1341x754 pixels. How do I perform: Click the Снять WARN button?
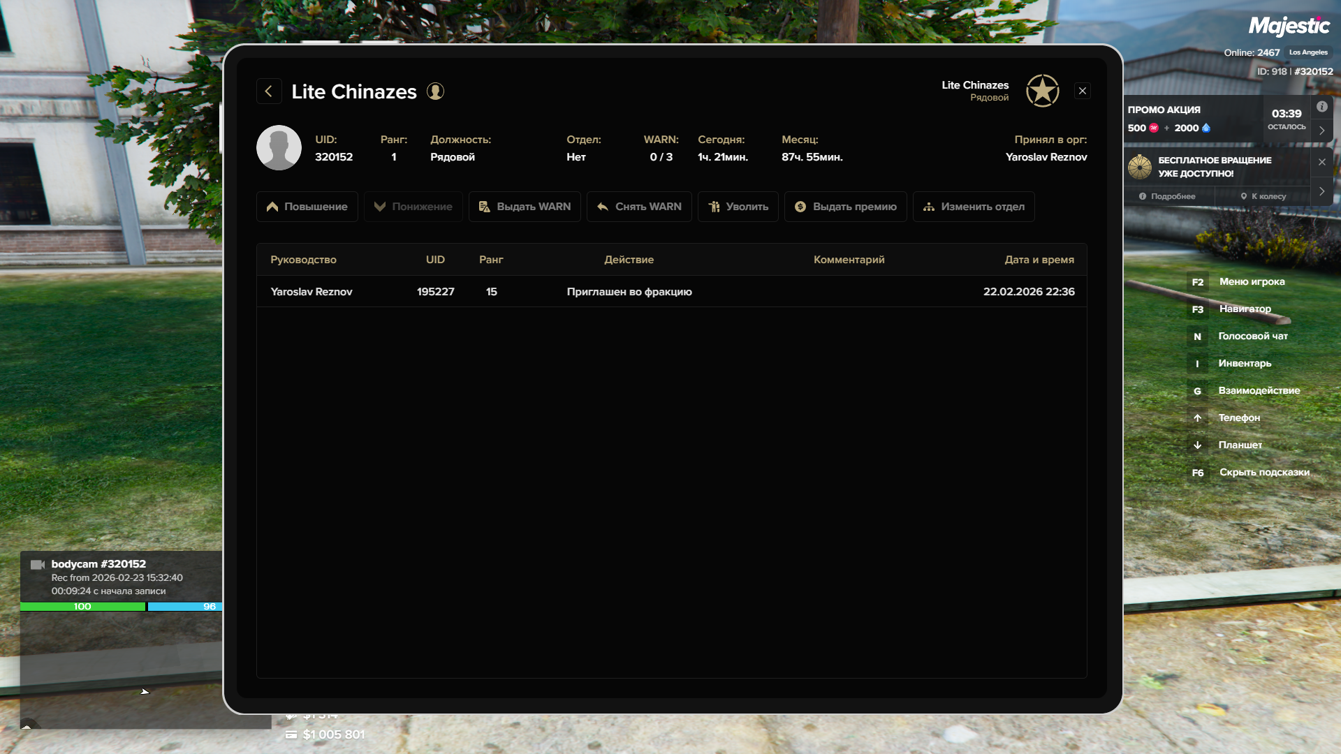[639, 207]
